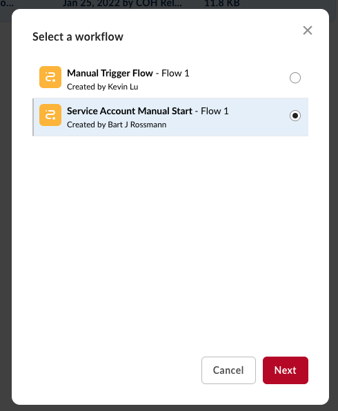Click the 'Created by Kevin Lu' subtitle

pos(102,87)
